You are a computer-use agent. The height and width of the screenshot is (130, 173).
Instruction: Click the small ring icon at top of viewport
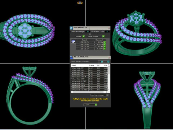80,3
